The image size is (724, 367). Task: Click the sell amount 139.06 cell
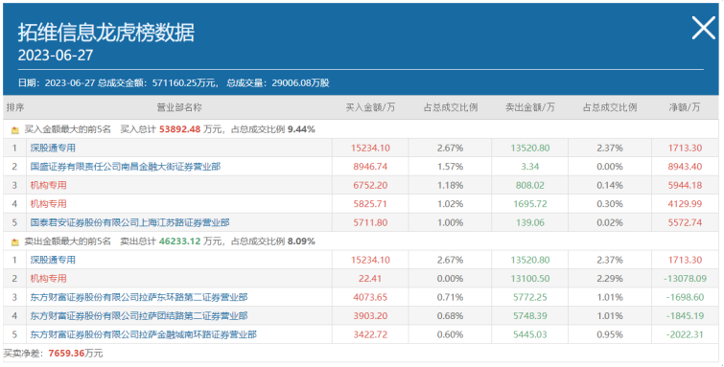click(x=530, y=222)
